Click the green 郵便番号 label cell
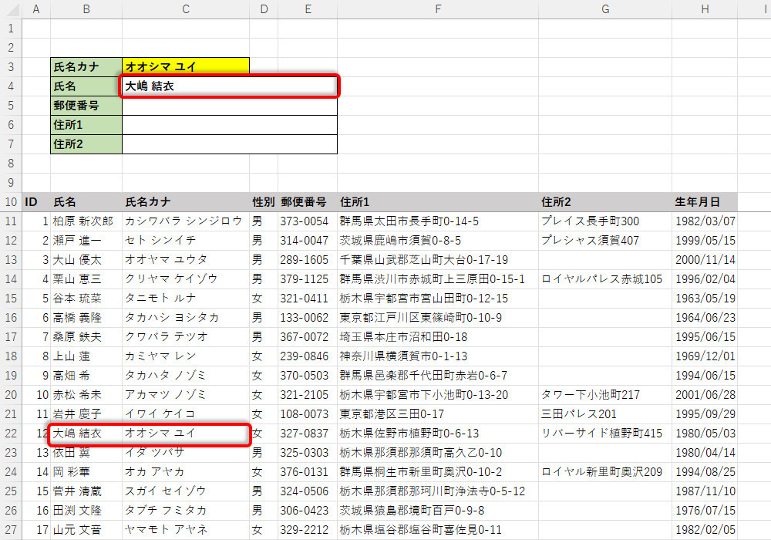Viewport: 771px width, 540px height. [x=86, y=105]
